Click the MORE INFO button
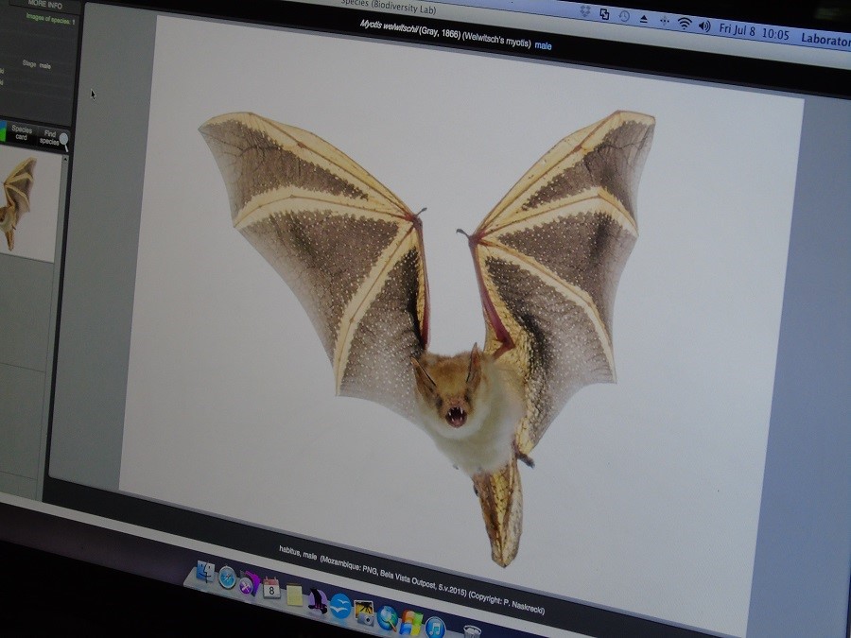 (x=44, y=5)
